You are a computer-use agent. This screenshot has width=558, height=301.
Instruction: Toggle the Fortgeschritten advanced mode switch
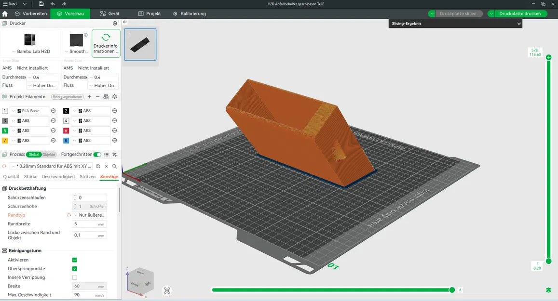tap(97, 155)
